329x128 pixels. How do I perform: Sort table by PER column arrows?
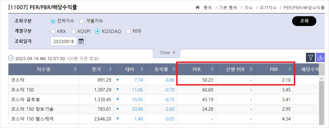point(212,69)
